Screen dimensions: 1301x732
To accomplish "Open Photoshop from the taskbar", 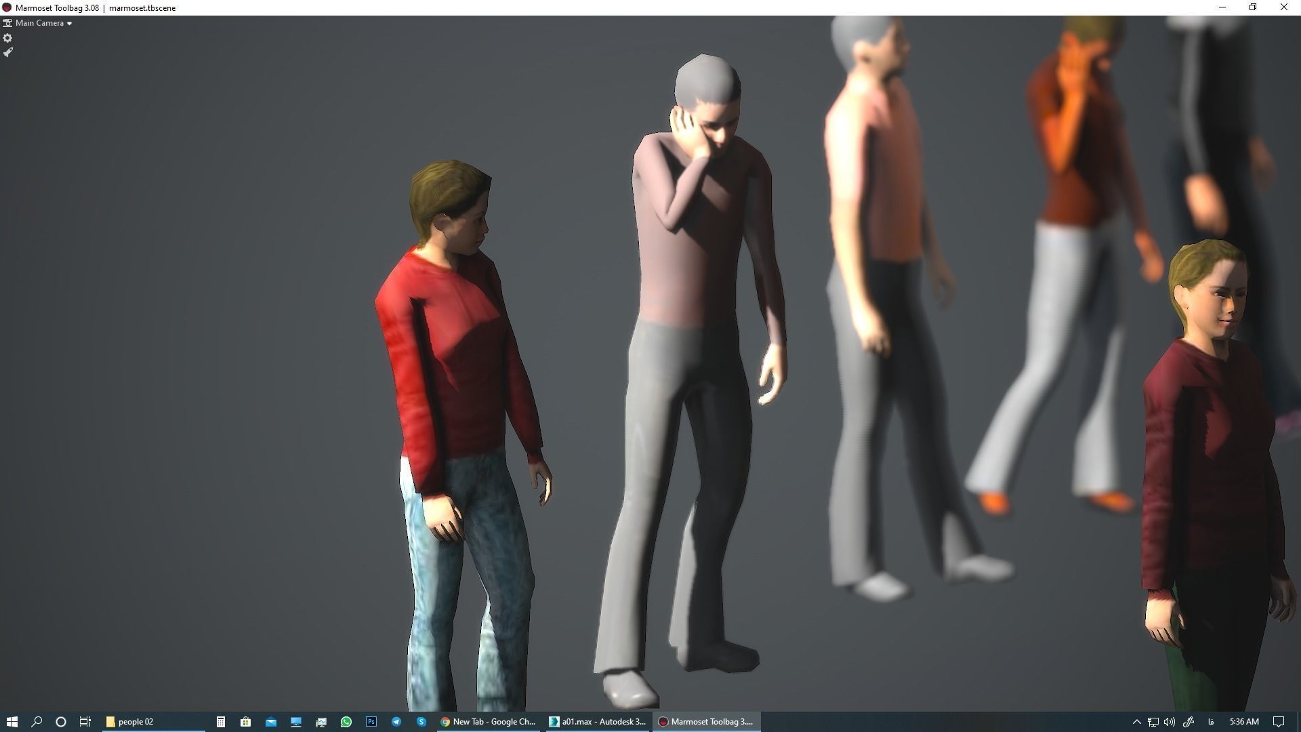I will [371, 722].
